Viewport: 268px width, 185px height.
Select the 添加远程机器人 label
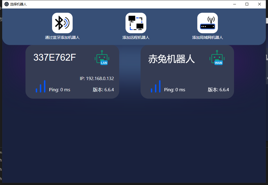[136, 37]
